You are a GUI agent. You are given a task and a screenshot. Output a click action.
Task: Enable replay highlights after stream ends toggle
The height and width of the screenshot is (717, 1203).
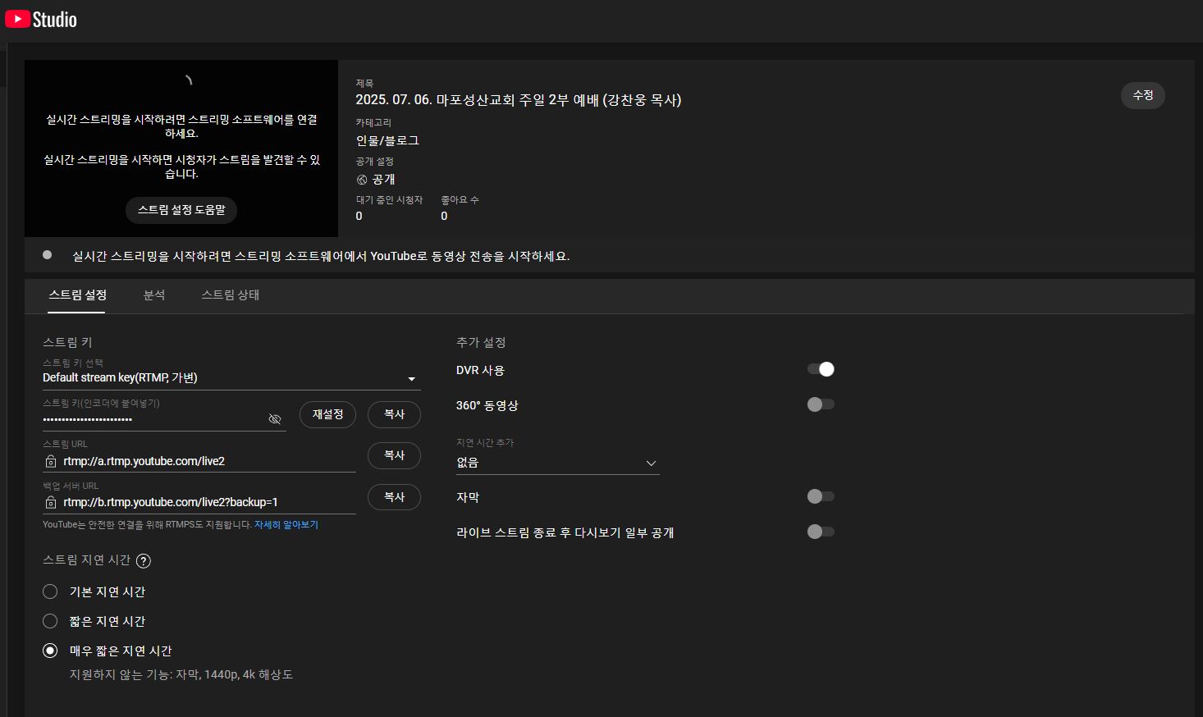click(x=821, y=532)
